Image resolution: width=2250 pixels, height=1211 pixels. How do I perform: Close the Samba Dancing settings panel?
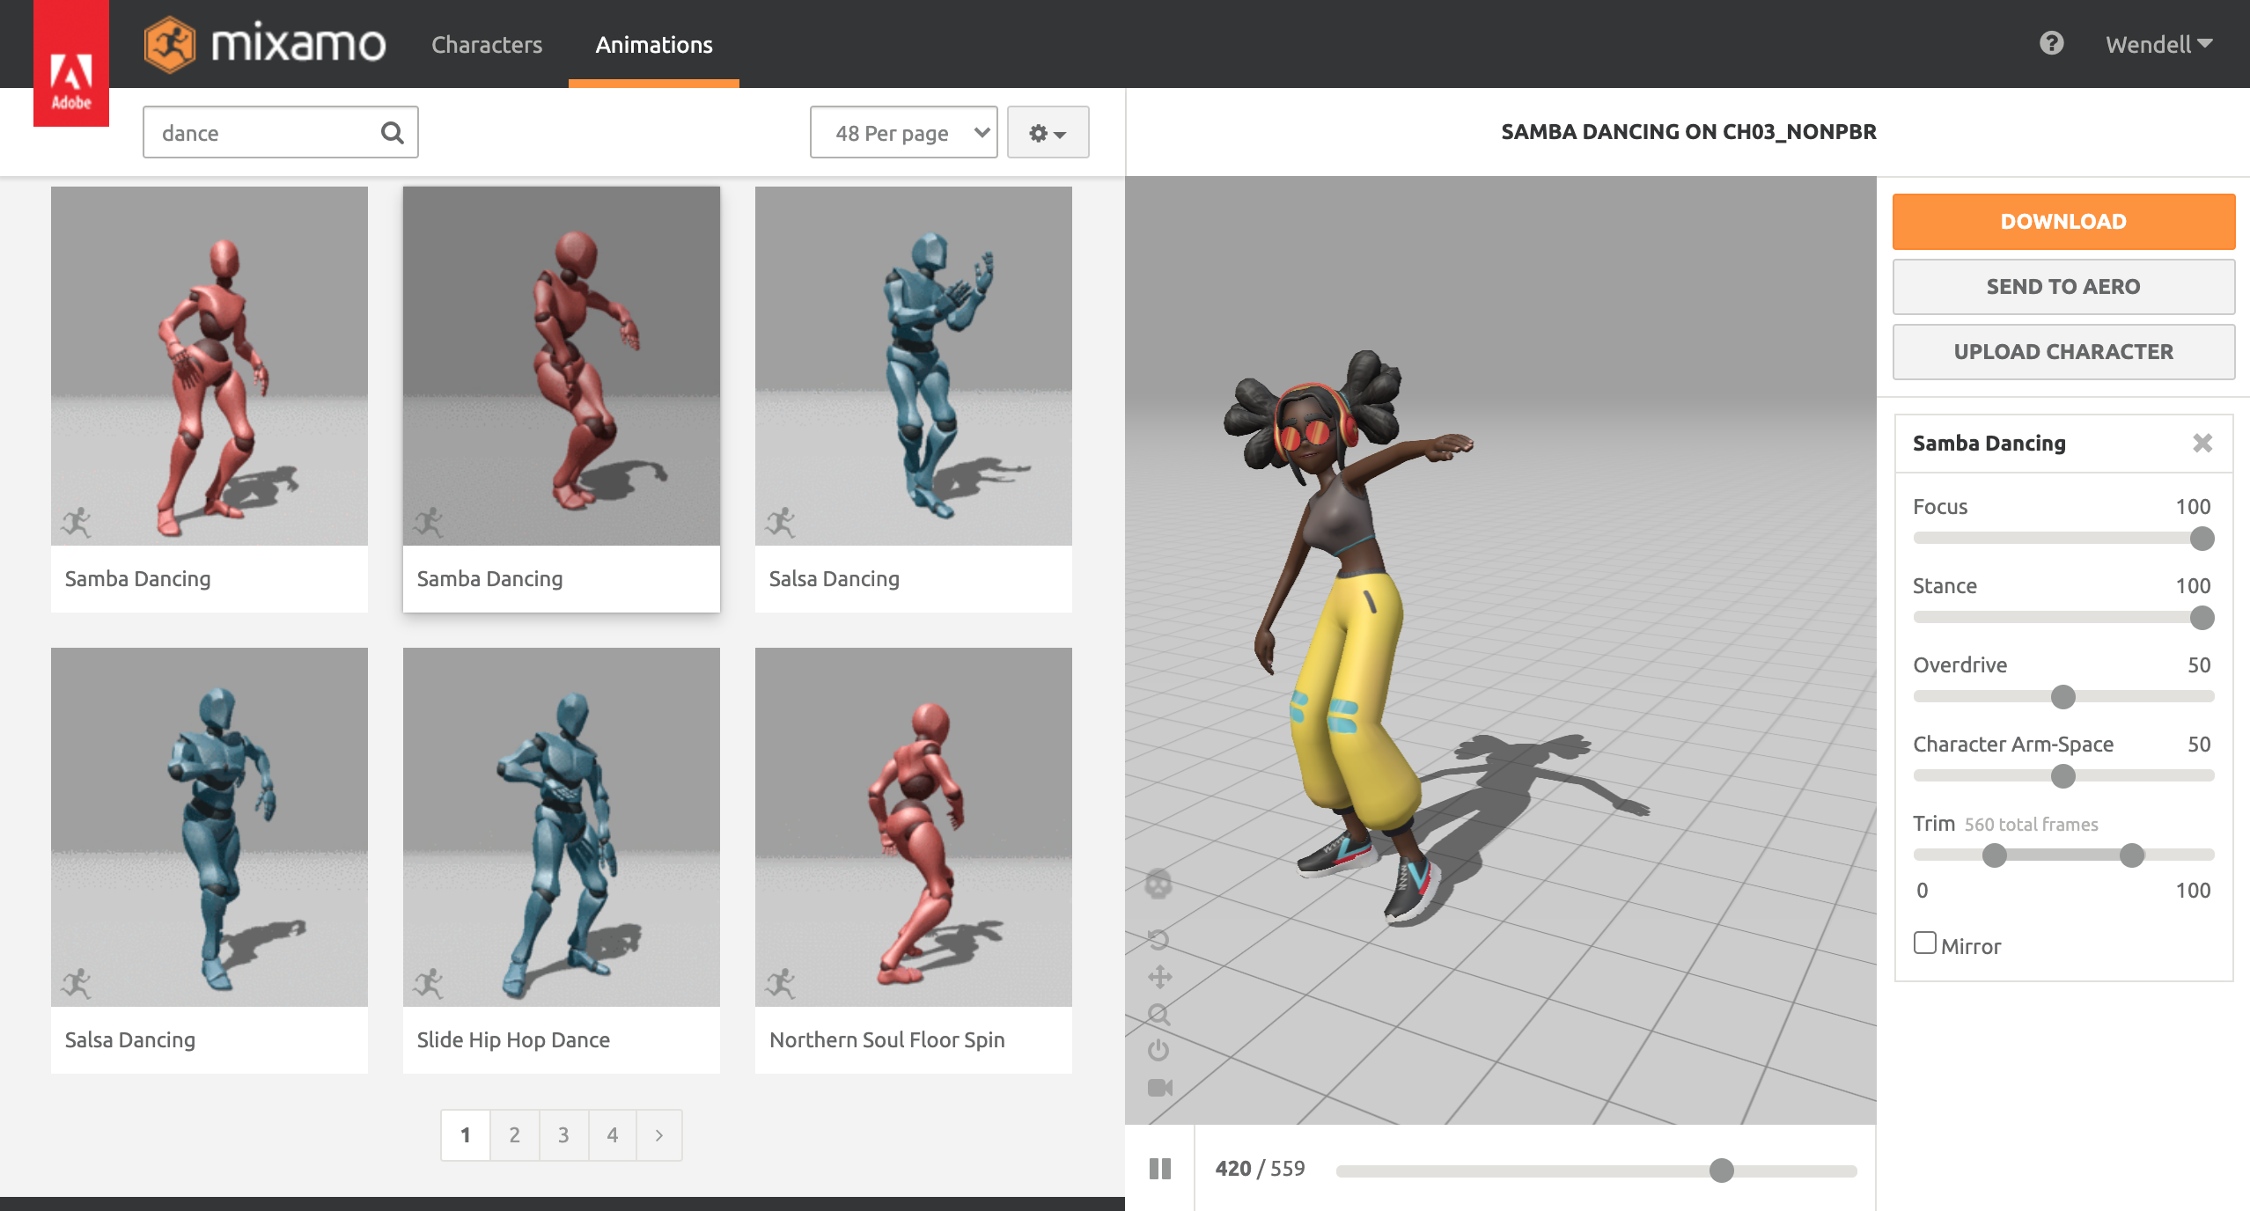tap(2202, 443)
